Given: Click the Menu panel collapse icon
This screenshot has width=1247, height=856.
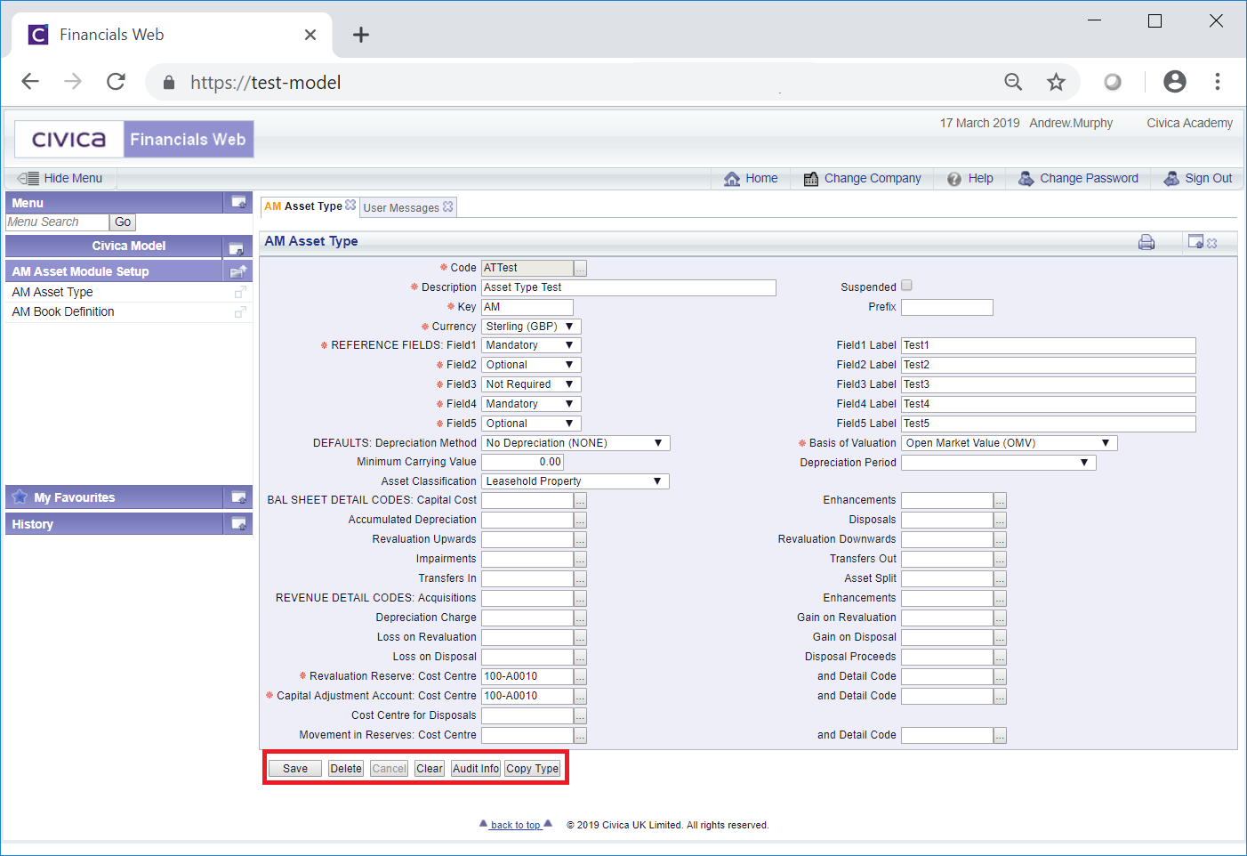Looking at the screenshot, I should tap(238, 202).
